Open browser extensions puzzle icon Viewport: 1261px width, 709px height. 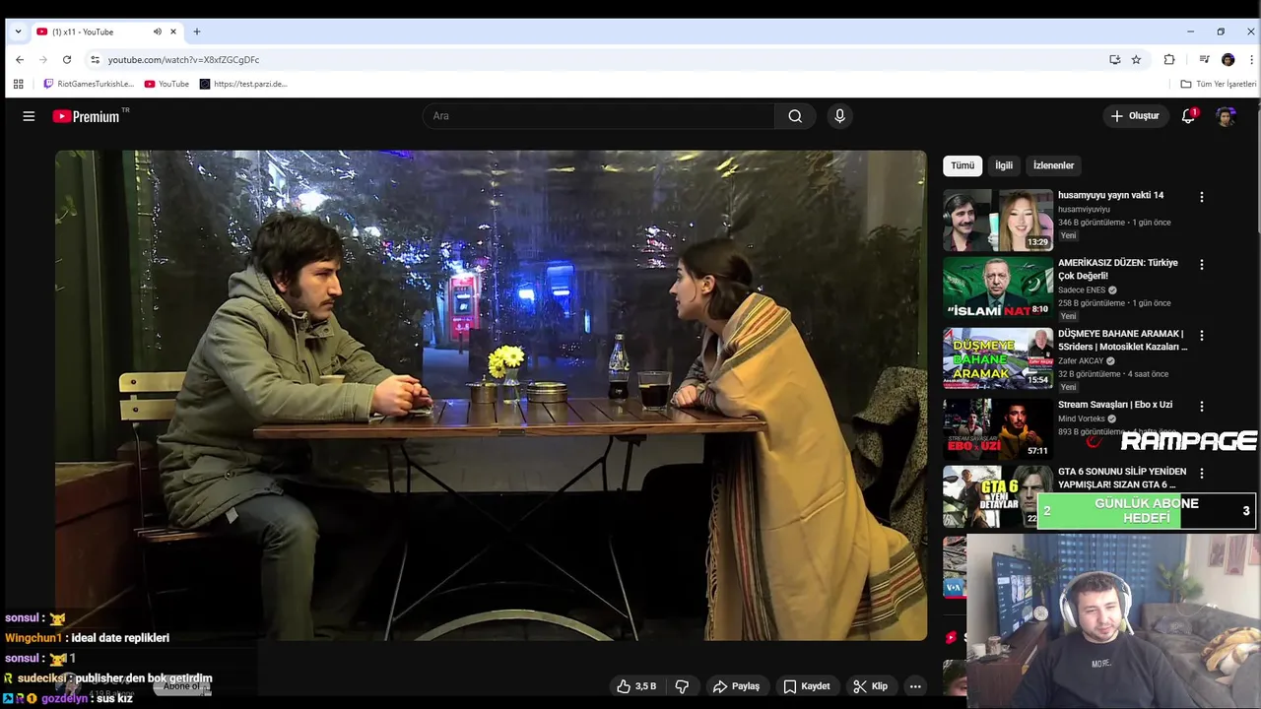coord(1169,59)
